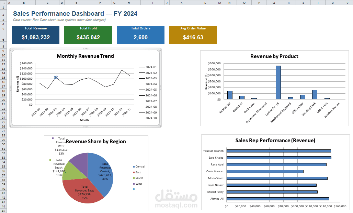Select column K header

181,3
